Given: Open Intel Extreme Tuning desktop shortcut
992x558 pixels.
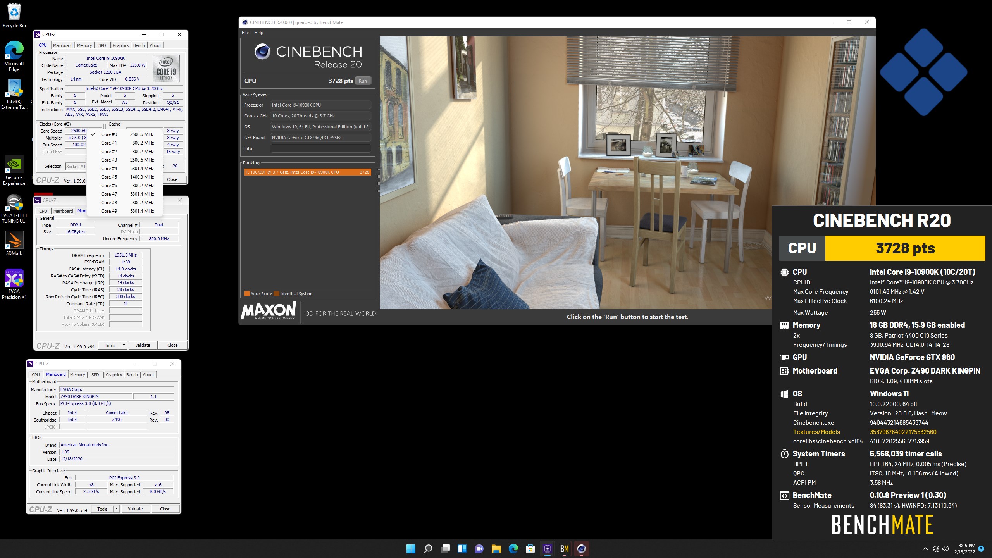Looking at the screenshot, I should click(x=14, y=94).
